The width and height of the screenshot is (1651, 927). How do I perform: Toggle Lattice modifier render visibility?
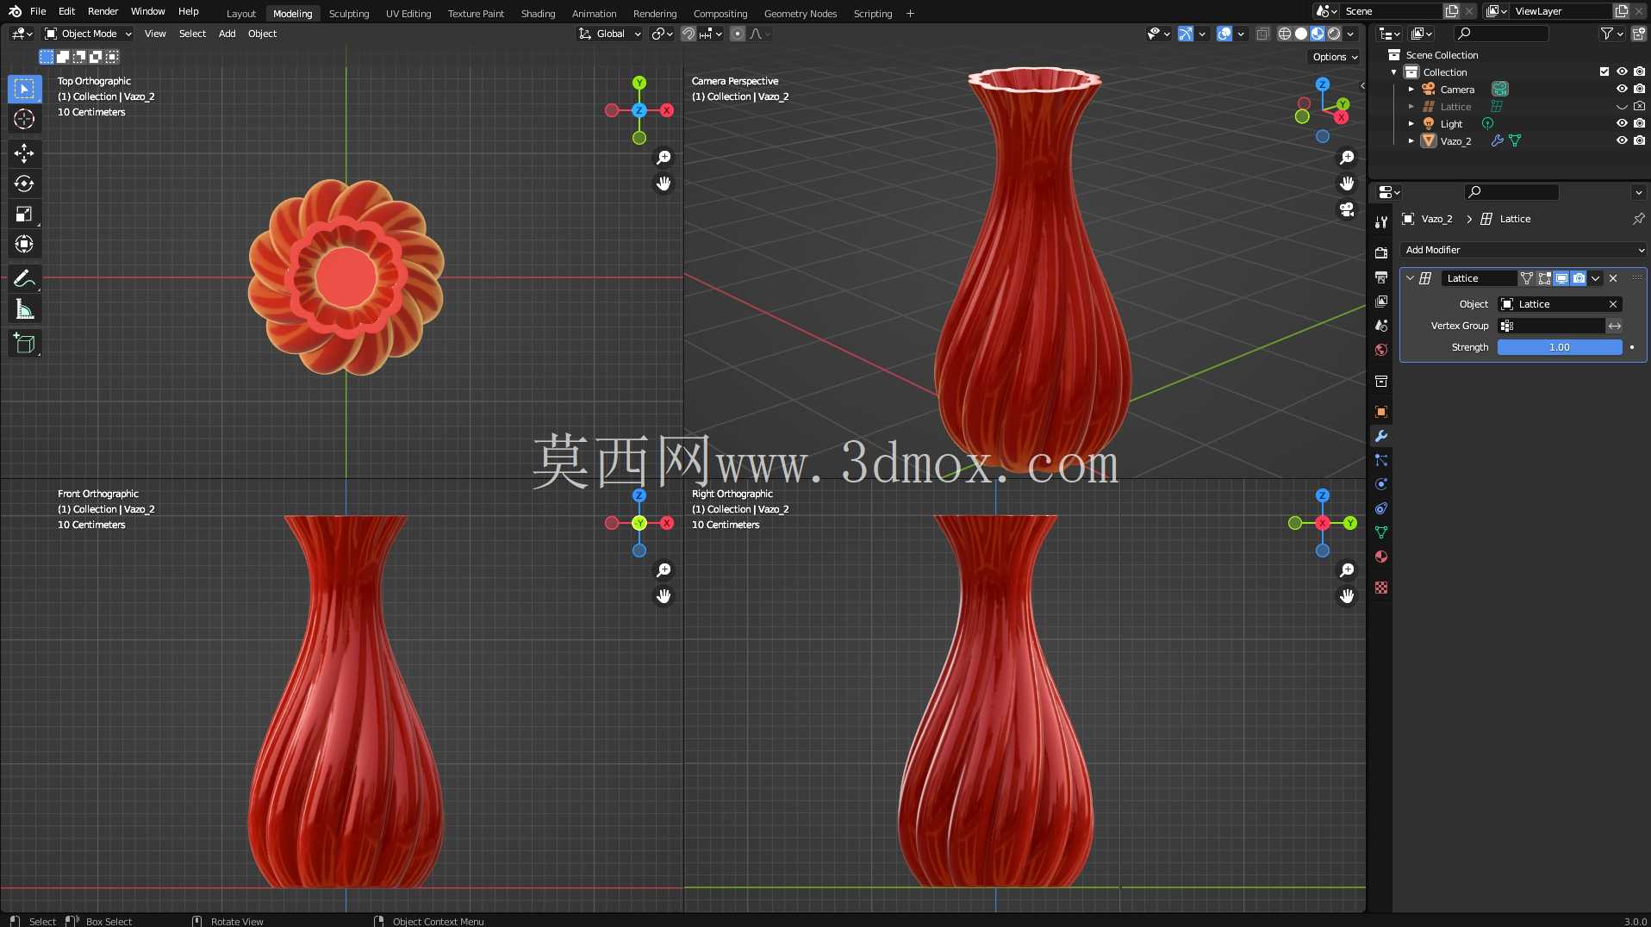[x=1579, y=278]
